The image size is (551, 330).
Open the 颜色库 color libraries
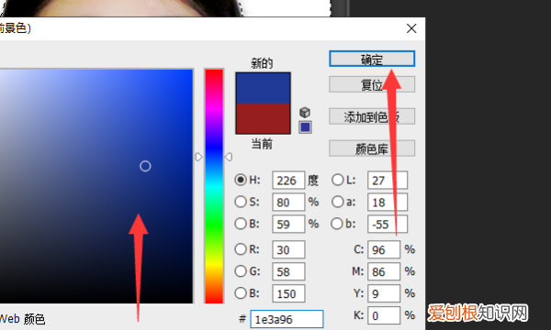(x=372, y=148)
